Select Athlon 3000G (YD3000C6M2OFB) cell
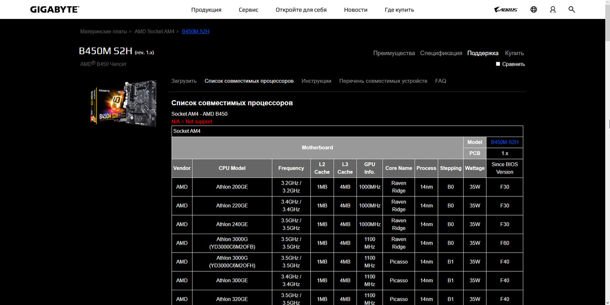This screenshot has height=305, width=610. [x=232, y=243]
